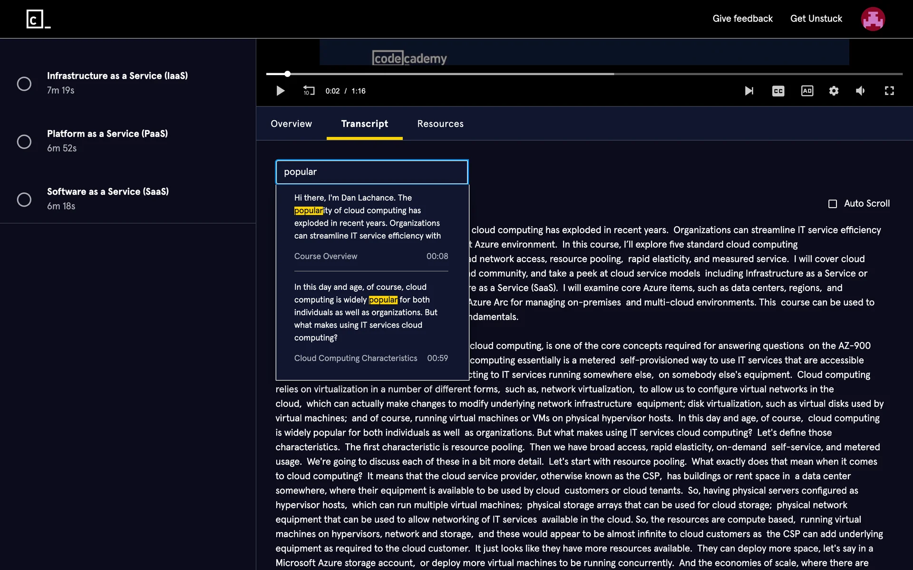Switch to the Resources tab
The image size is (913, 570).
(x=440, y=124)
